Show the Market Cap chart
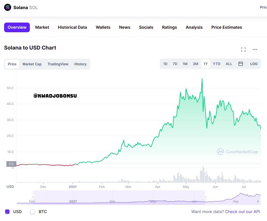Screen dimensions: 267x221 click(32, 64)
